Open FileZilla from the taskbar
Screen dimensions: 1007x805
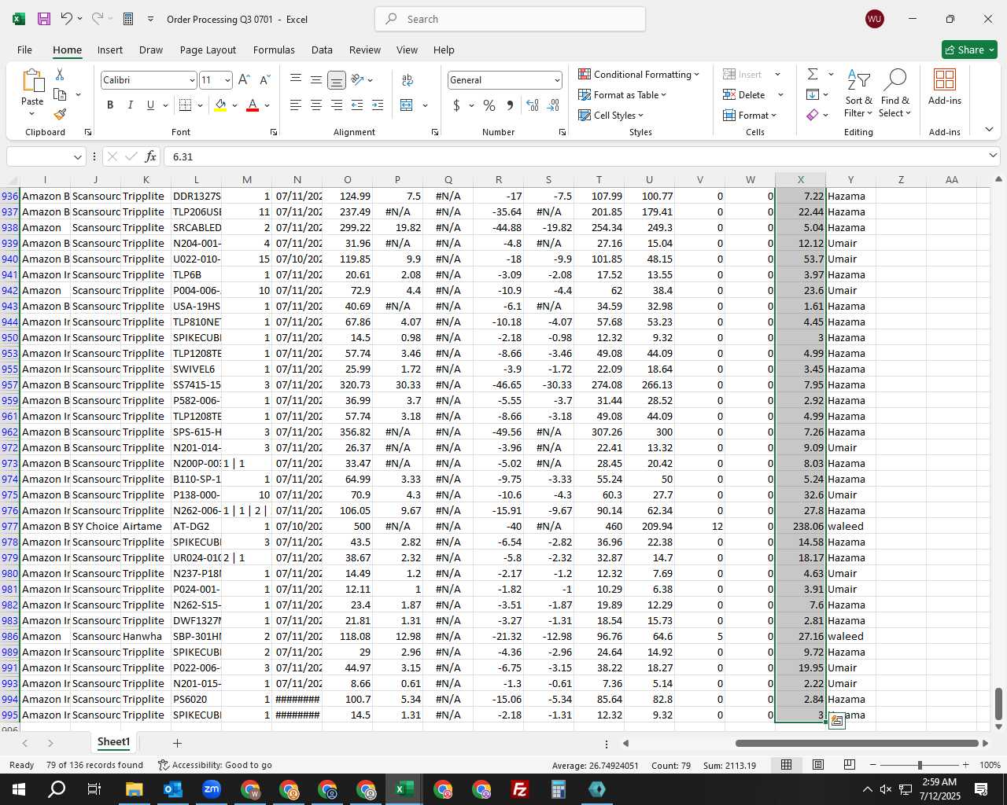pyautogui.click(x=519, y=789)
